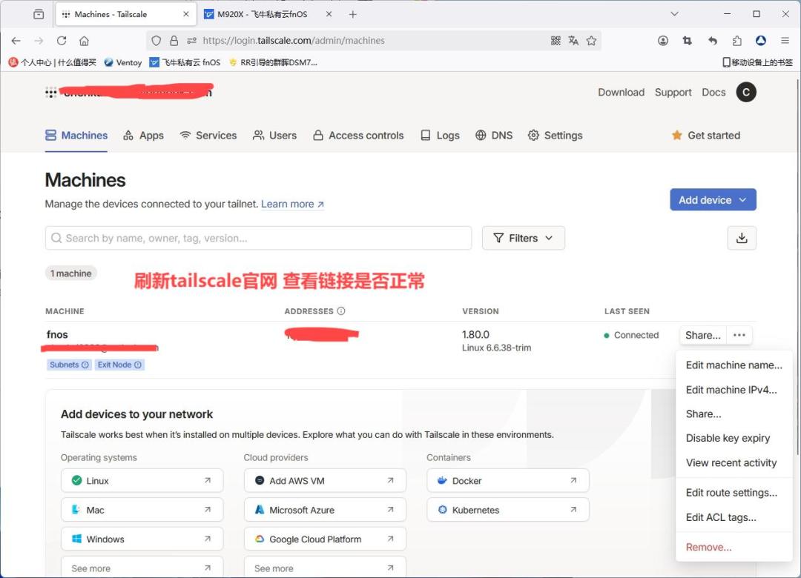
Task: Open the Add AWS VM card
Action: coord(325,480)
